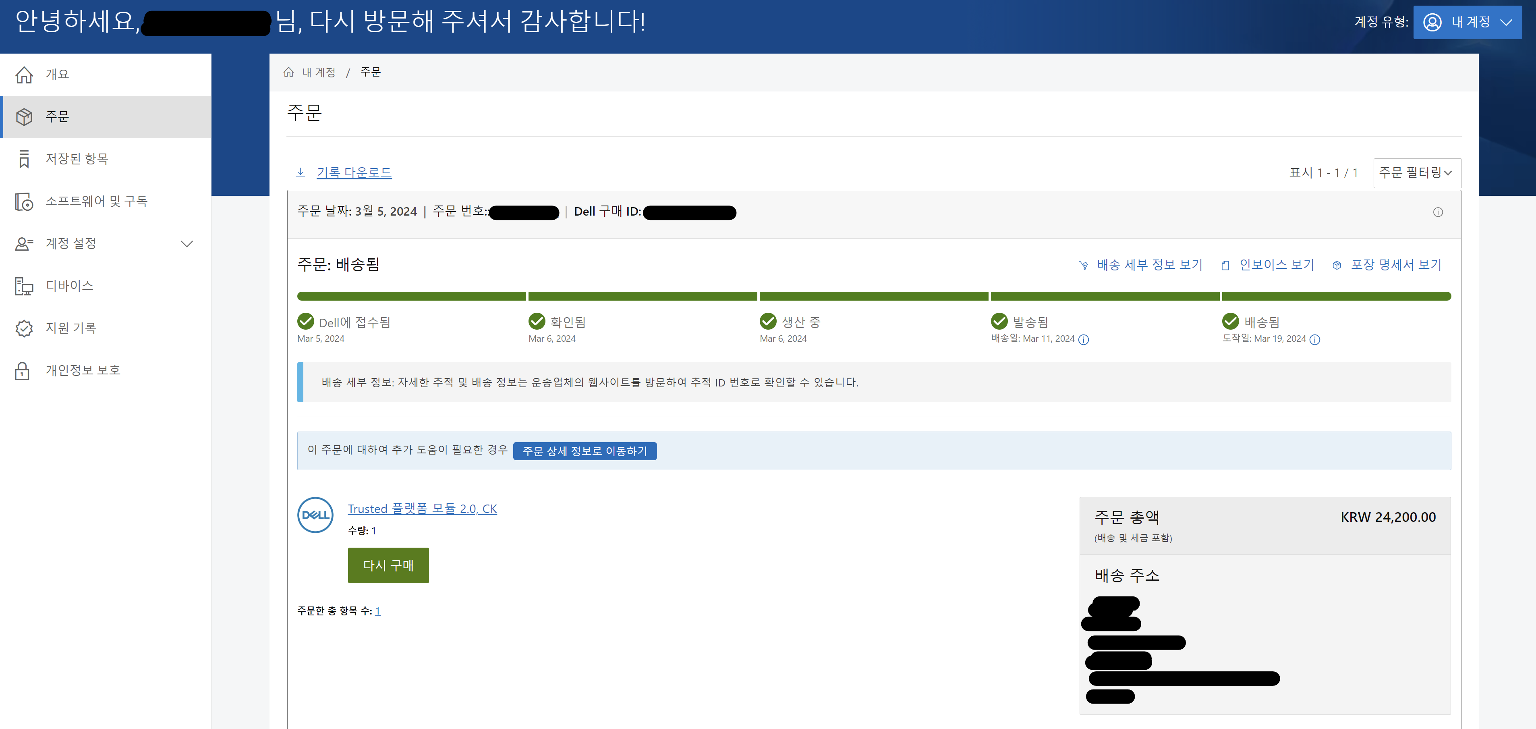Screen dimensions: 1536x729
Task: Click the 배송됨 step green checkmark
Action: pyautogui.click(x=1231, y=322)
